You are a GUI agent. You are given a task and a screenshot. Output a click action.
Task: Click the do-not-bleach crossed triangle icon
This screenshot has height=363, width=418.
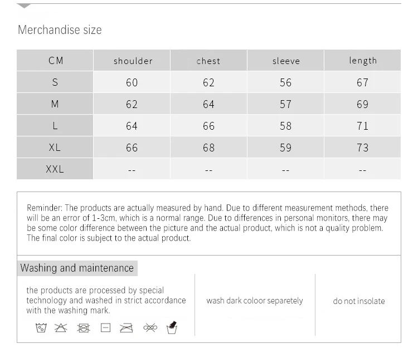pos(61,328)
